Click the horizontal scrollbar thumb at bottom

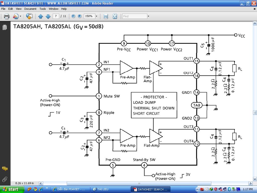click(139, 183)
